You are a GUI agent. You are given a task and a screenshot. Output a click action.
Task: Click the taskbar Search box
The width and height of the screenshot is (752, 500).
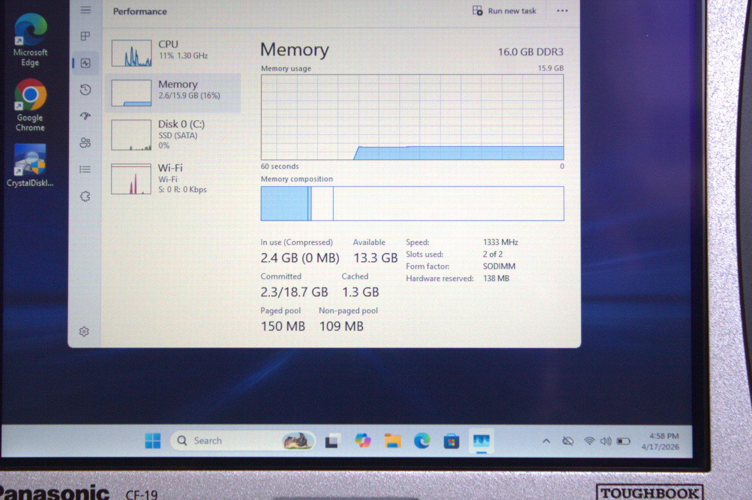point(243,441)
